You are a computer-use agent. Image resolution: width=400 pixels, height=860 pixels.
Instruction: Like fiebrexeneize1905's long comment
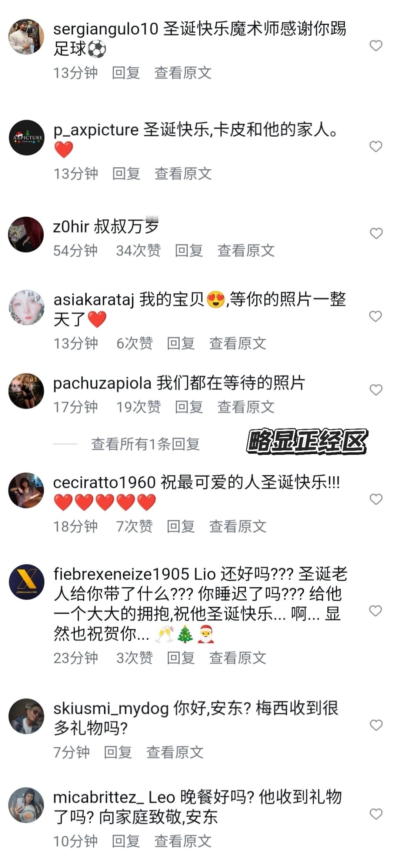(376, 611)
